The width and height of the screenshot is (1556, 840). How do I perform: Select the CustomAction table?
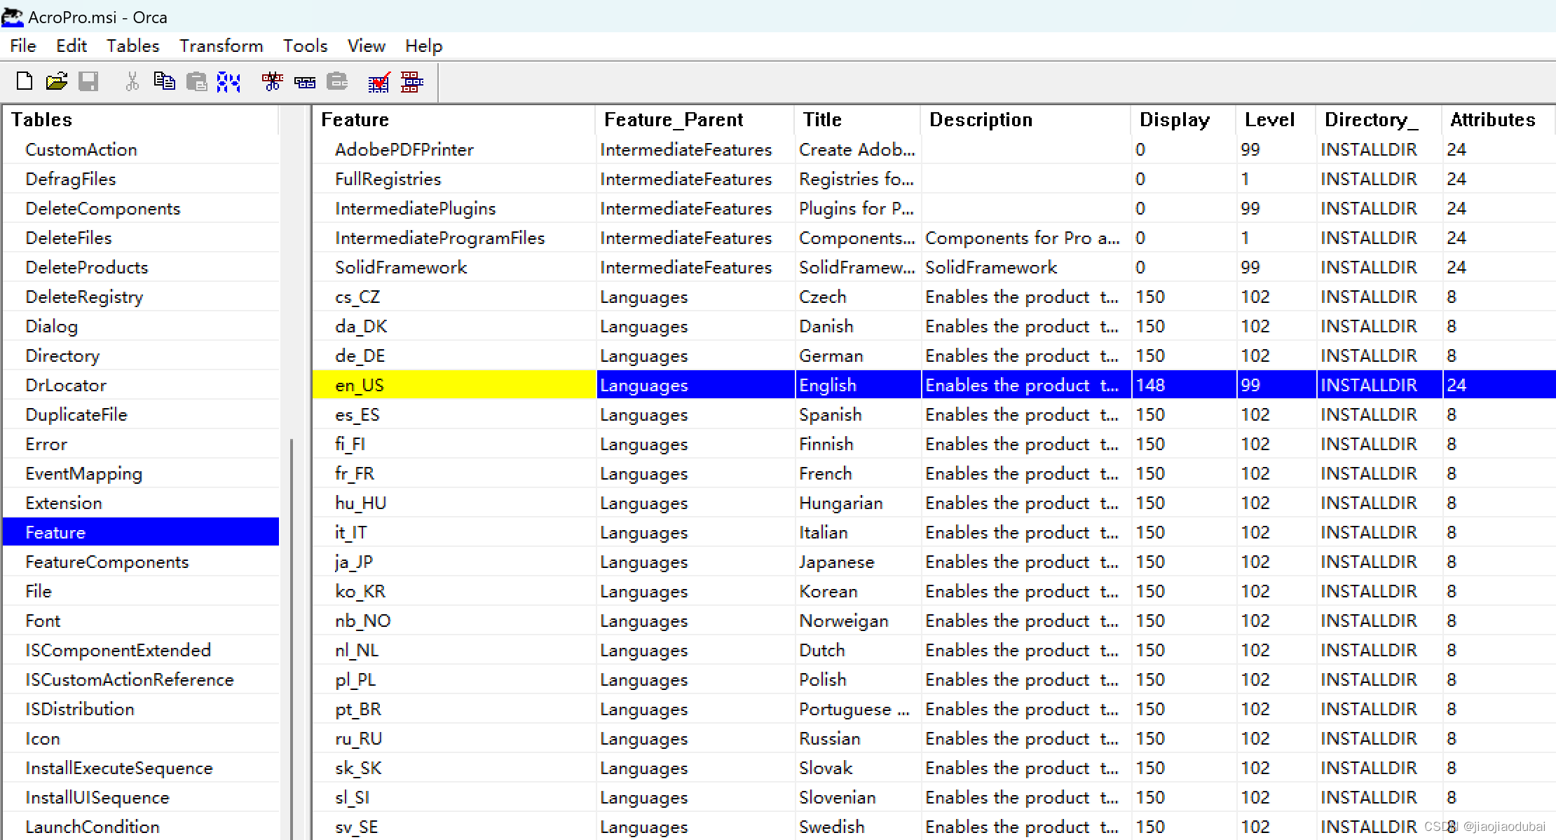pyautogui.click(x=81, y=149)
